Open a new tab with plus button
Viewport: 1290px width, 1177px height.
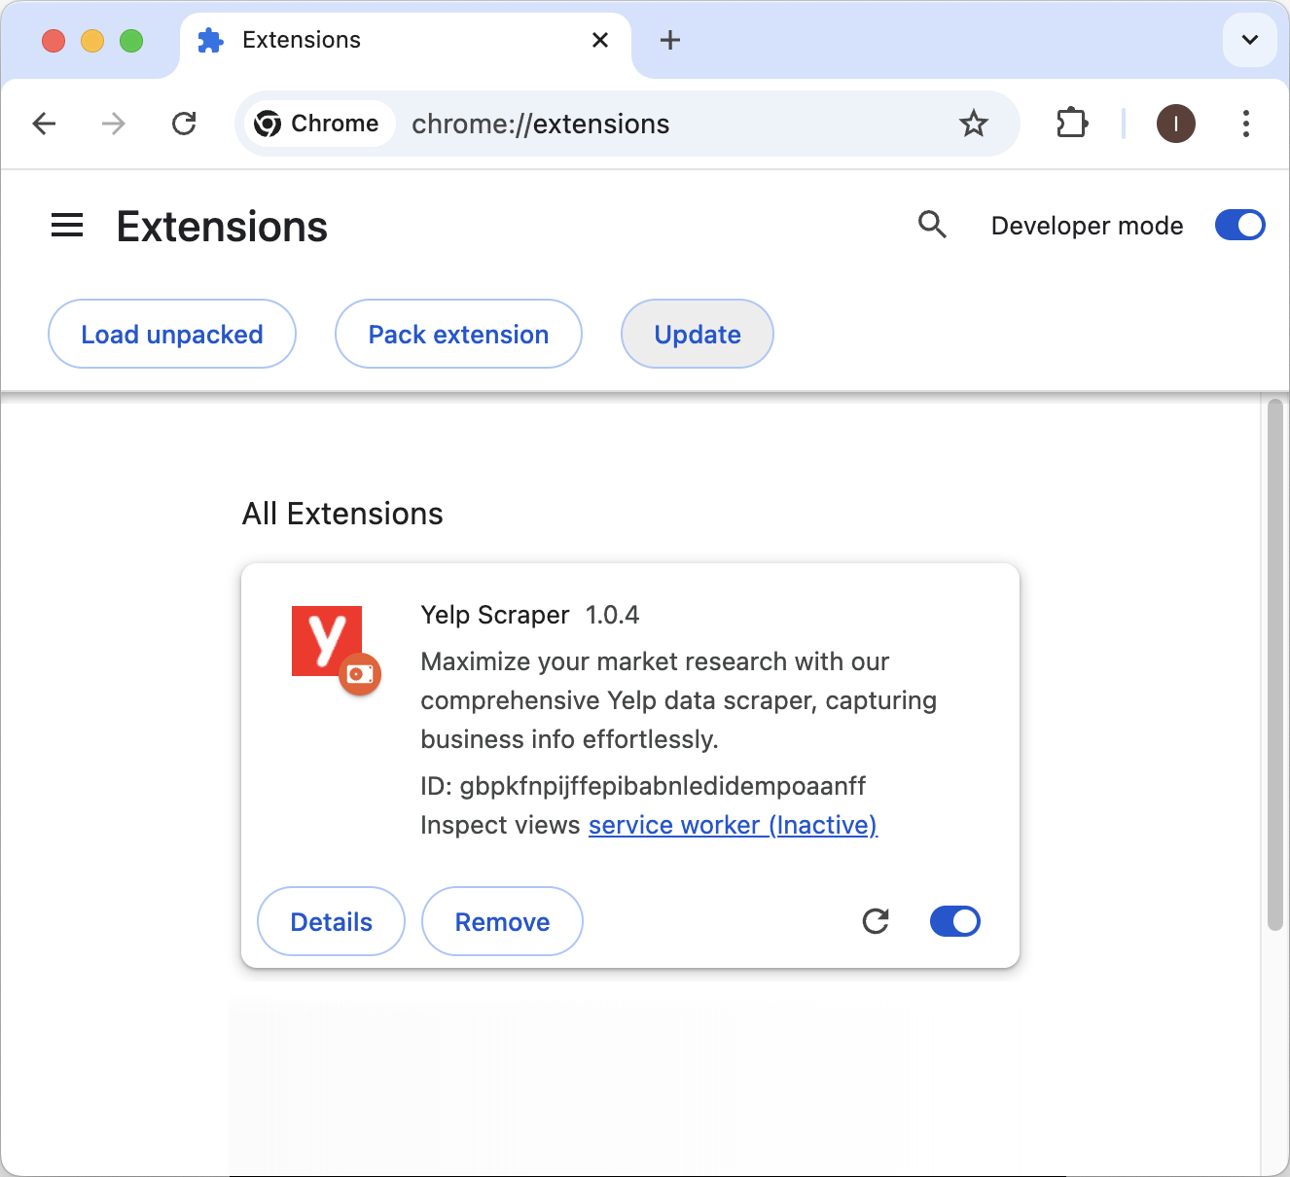(x=670, y=40)
